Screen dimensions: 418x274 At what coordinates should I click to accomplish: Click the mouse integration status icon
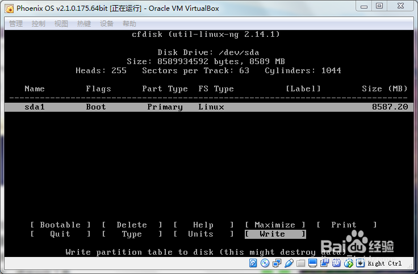pyautogui.click(x=348, y=263)
